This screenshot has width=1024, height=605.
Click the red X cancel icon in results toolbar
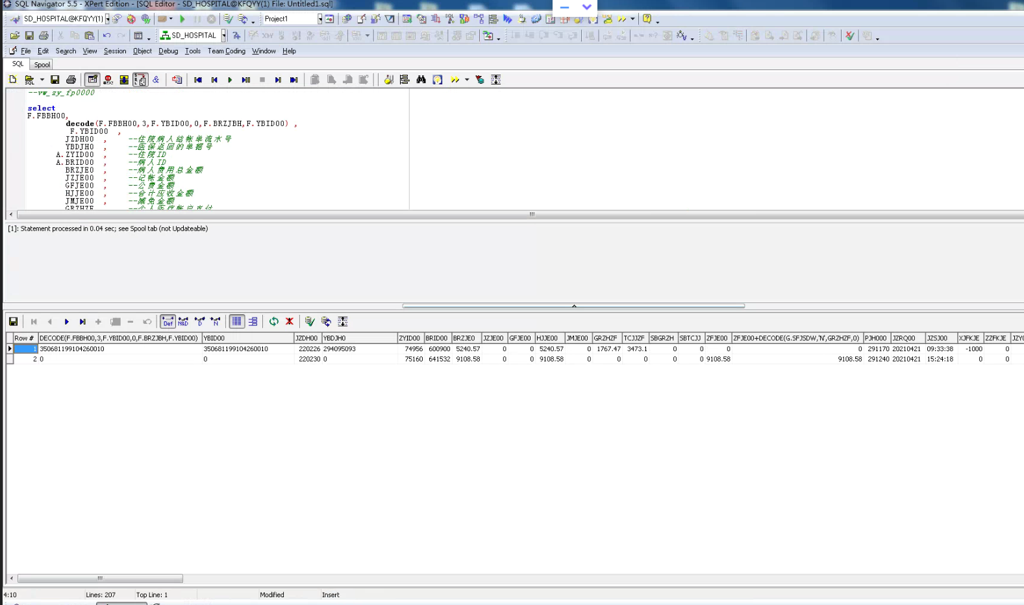pyautogui.click(x=290, y=322)
